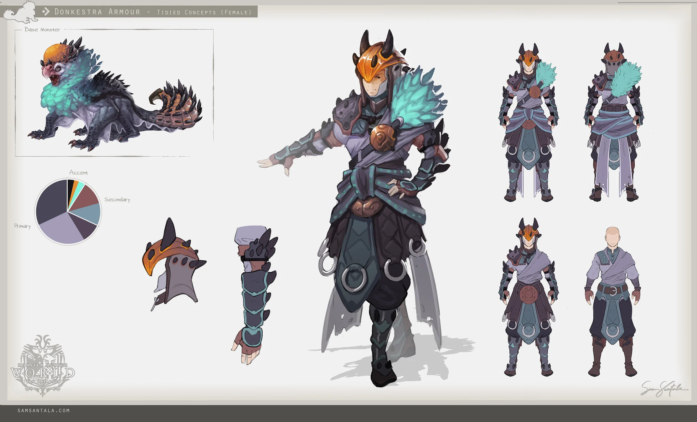This screenshot has width=697, height=422.
Task: Click the gauntlet arm detail sketch
Action: [255, 294]
